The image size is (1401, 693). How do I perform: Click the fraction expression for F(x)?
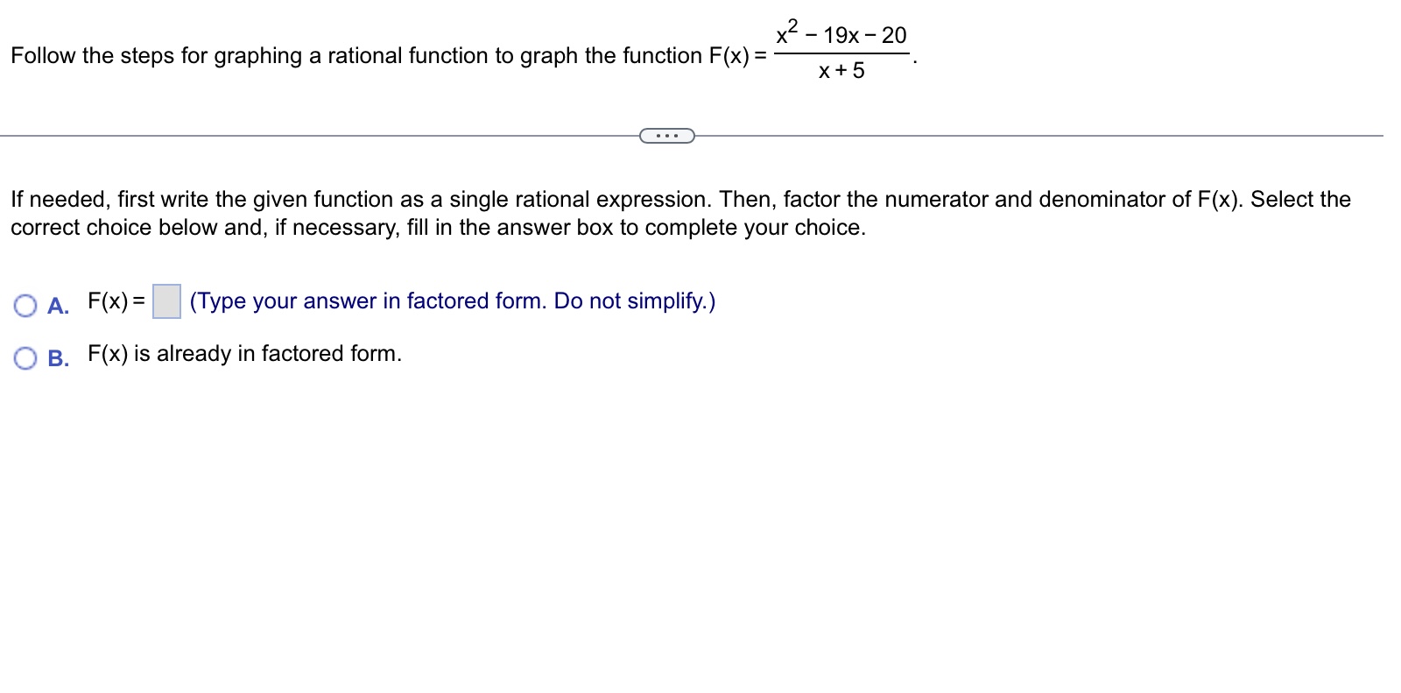[x=842, y=50]
